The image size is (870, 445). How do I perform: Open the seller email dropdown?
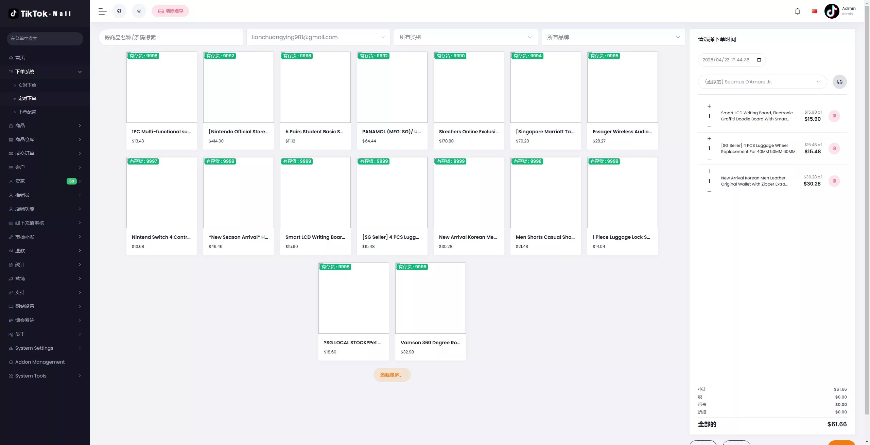[x=318, y=37]
